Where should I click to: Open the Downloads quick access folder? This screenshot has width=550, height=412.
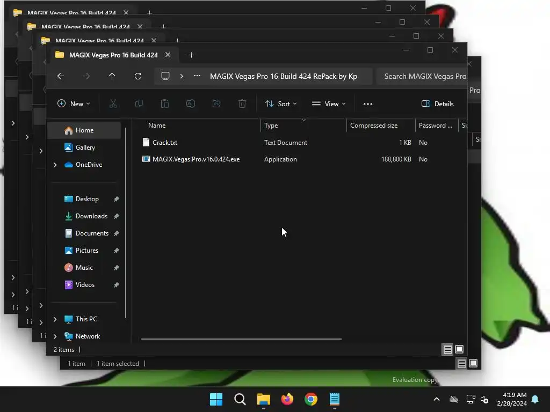coord(91,216)
